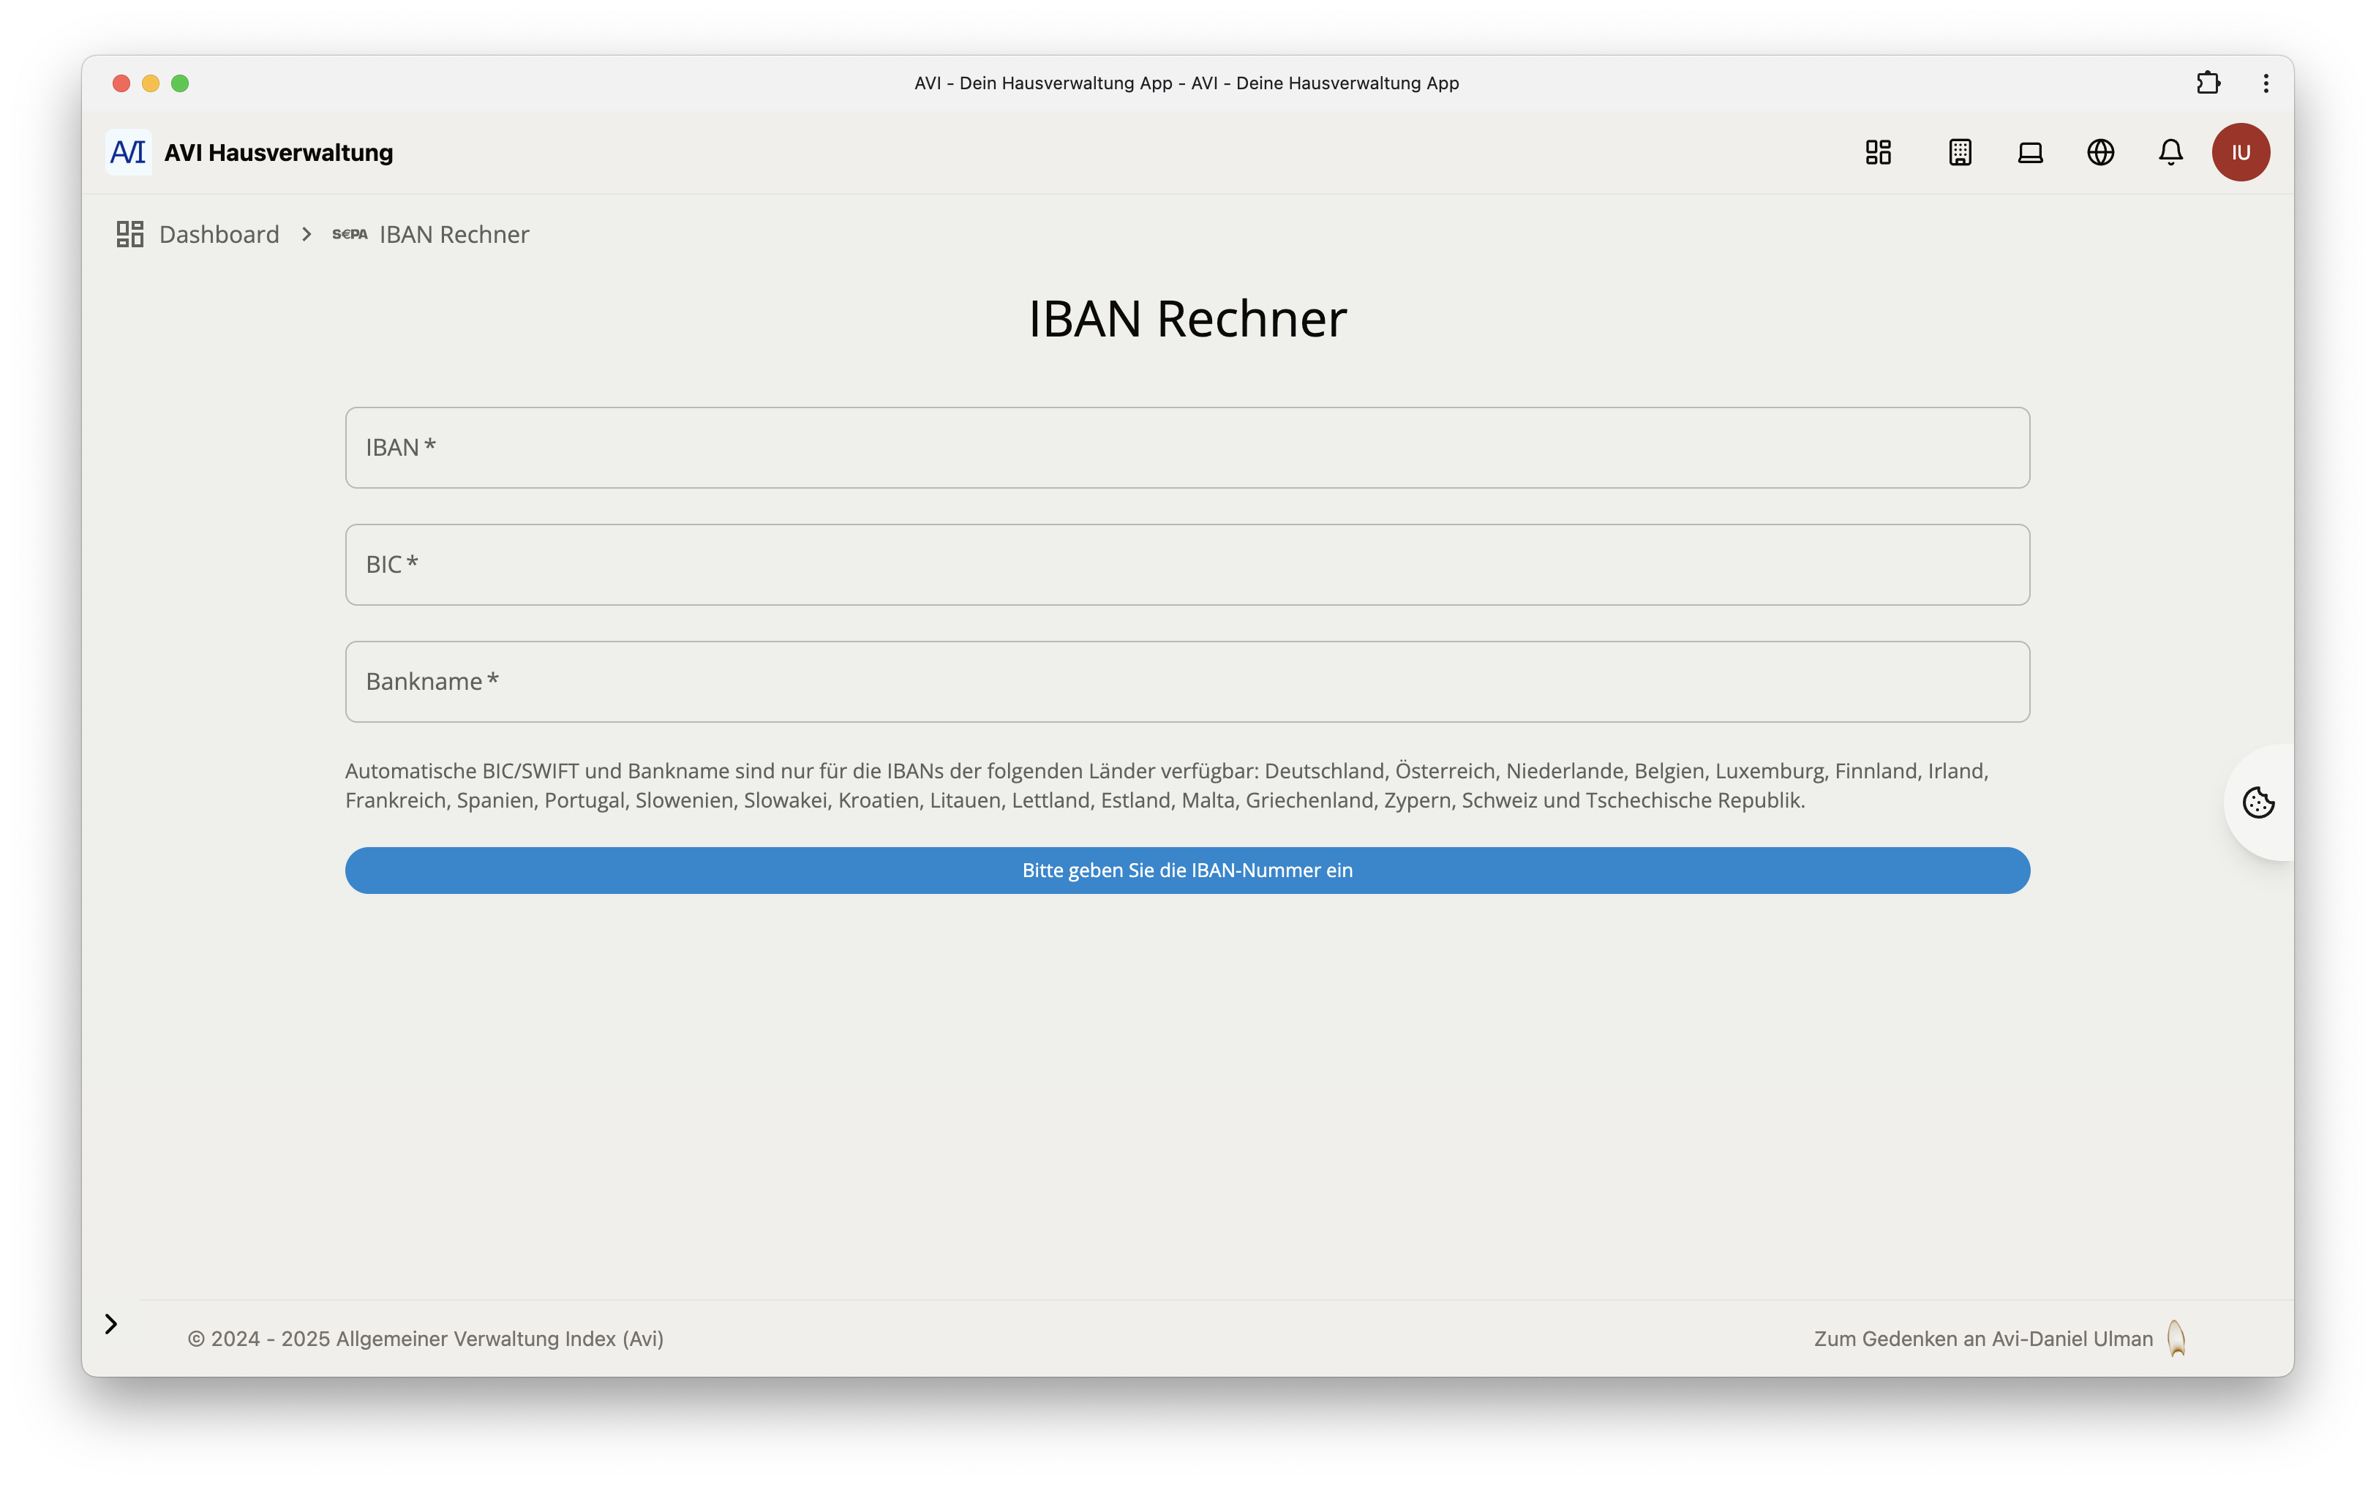Viewport: 2376px width, 1485px height.
Task: Go to Dashboard breadcrumb link
Action: (218, 235)
